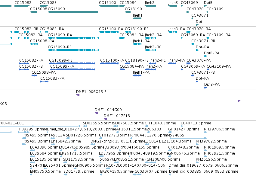Click the CG15100 gene feature

[x=109, y=6]
